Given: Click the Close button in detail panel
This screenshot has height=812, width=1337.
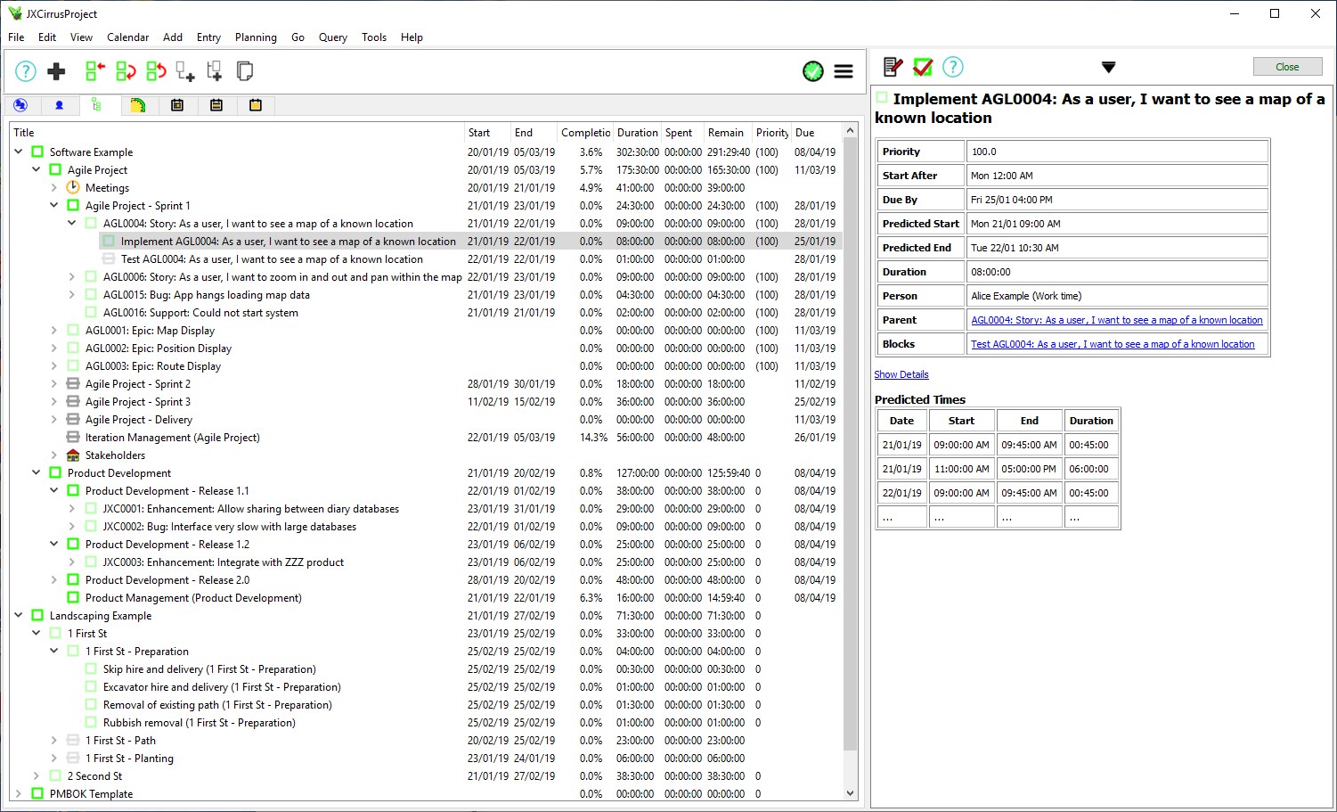Looking at the screenshot, I should click(1287, 67).
